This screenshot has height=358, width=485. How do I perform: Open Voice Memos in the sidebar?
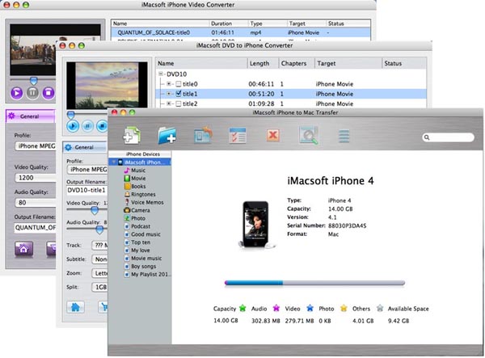point(146,202)
